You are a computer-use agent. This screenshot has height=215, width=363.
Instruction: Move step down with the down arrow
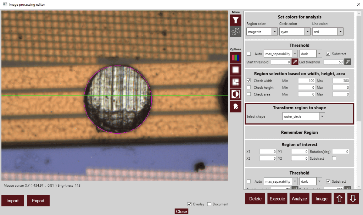tap(353, 199)
